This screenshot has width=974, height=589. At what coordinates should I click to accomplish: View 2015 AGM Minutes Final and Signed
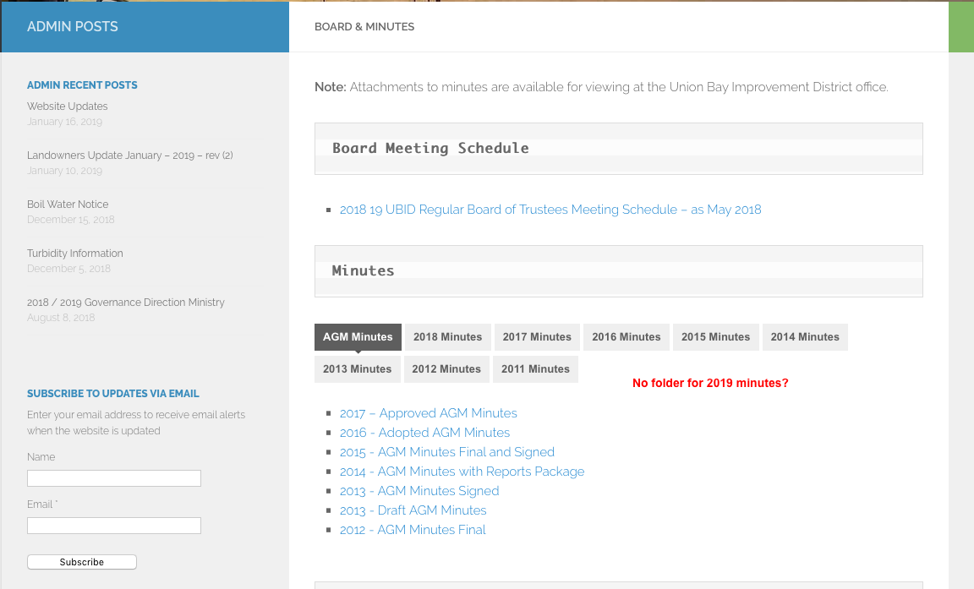pos(446,452)
